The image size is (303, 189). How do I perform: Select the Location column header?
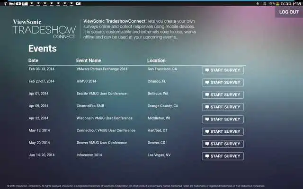tap(156, 60)
